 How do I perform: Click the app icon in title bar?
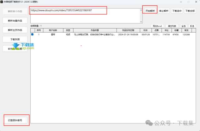tap(2, 2)
